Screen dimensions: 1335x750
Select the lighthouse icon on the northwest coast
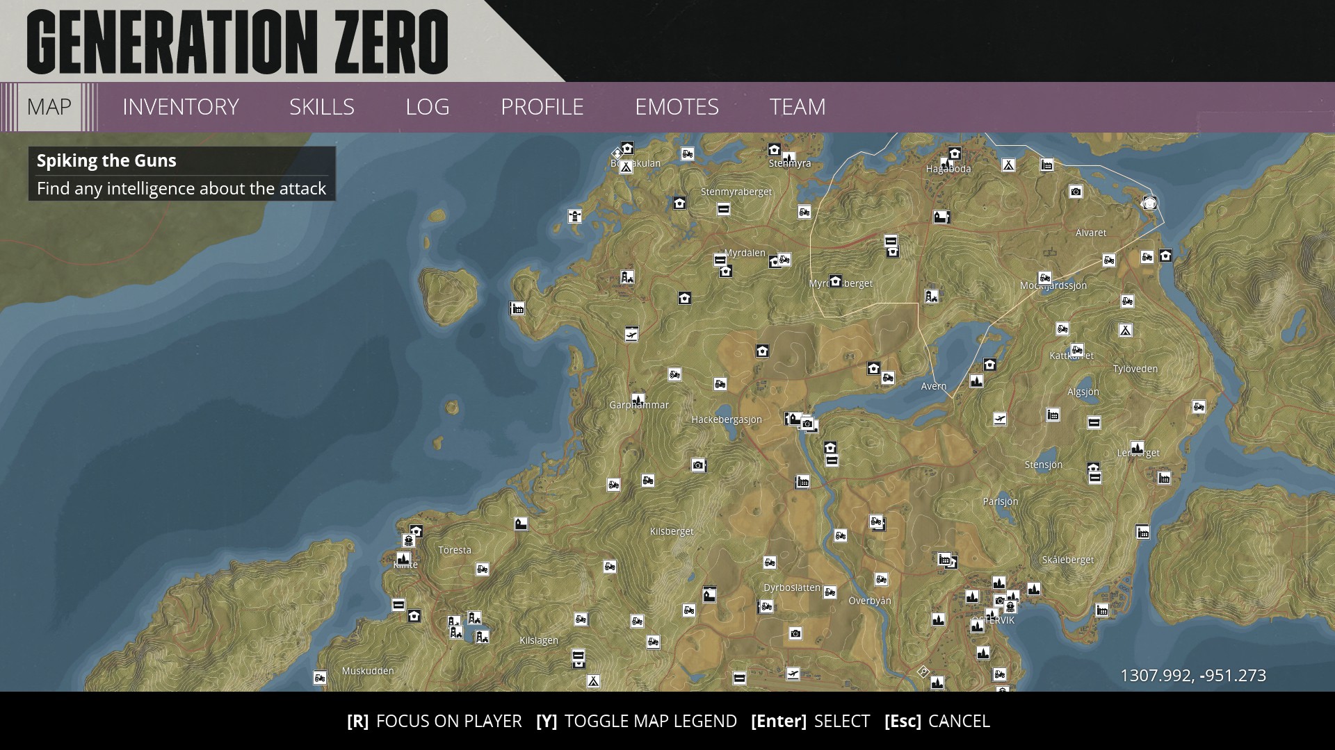(574, 216)
